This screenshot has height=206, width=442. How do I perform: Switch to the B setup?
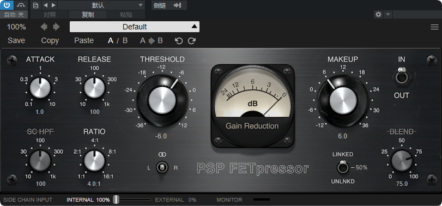pyautogui.click(x=125, y=40)
